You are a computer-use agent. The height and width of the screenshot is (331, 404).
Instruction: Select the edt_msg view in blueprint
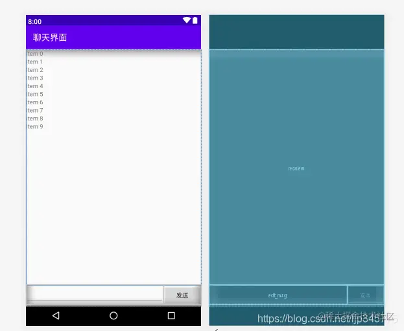tap(278, 295)
